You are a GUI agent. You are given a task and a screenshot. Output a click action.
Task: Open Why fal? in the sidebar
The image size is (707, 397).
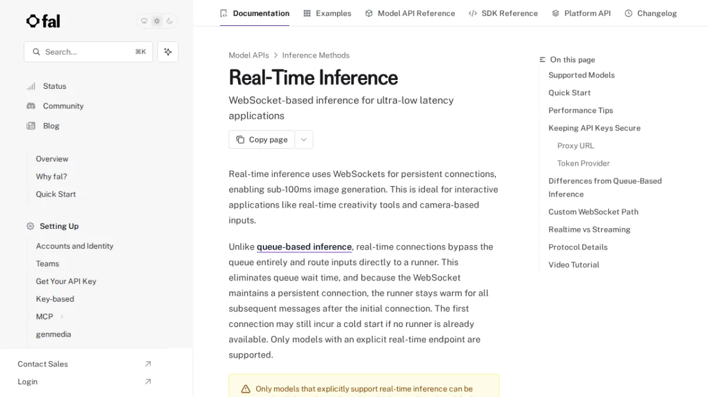(51, 176)
